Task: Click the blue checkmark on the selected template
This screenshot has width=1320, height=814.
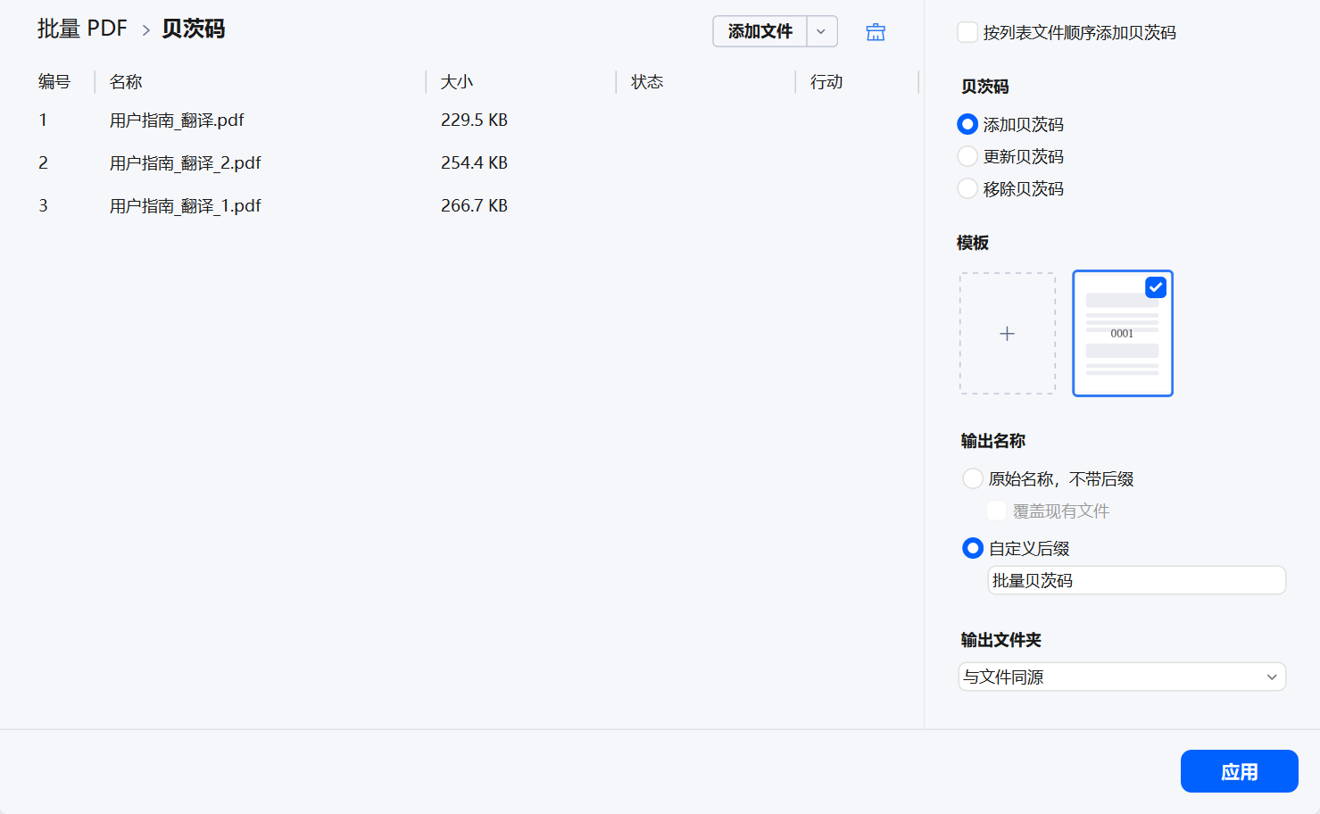Action: tap(1156, 287)
